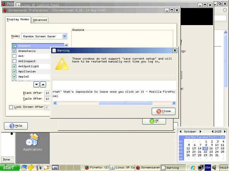Enable the Antinspect screensaver checkbox

[14, 61]
